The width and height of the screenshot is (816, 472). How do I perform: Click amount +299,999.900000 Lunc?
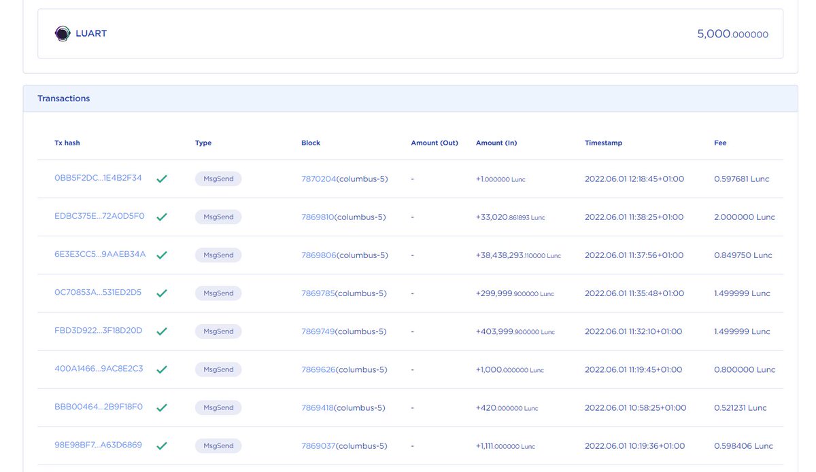tap(515, 293)
